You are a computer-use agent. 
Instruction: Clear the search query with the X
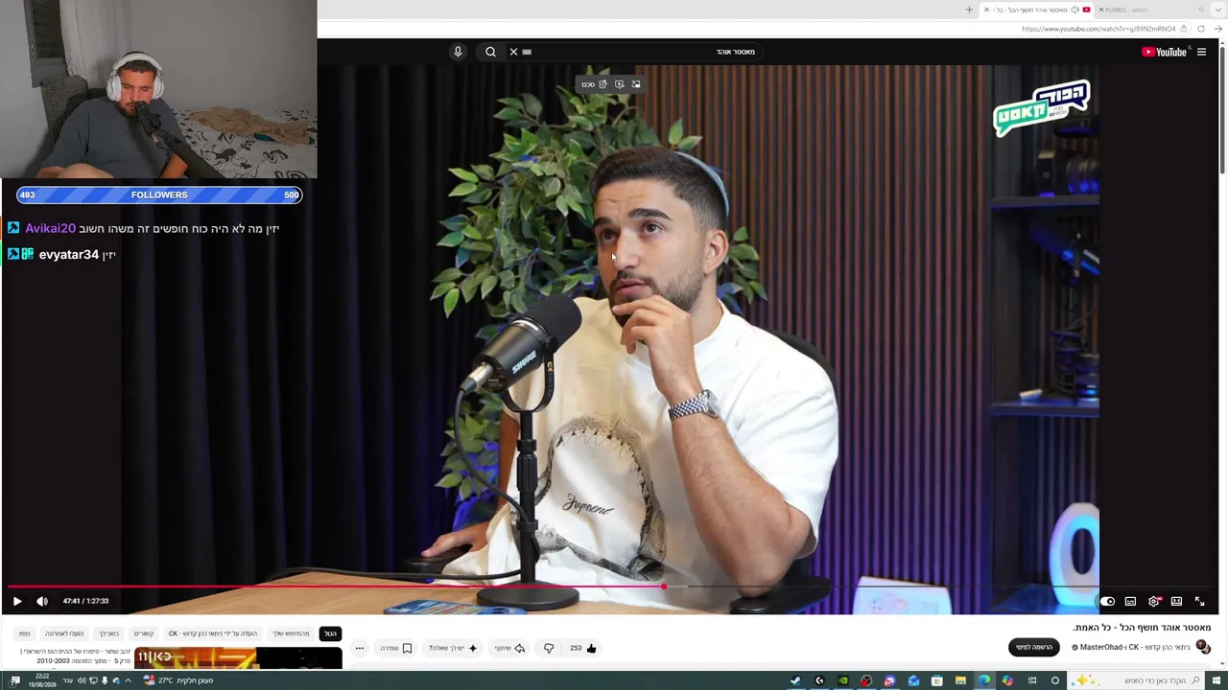[x=513, y=52]
